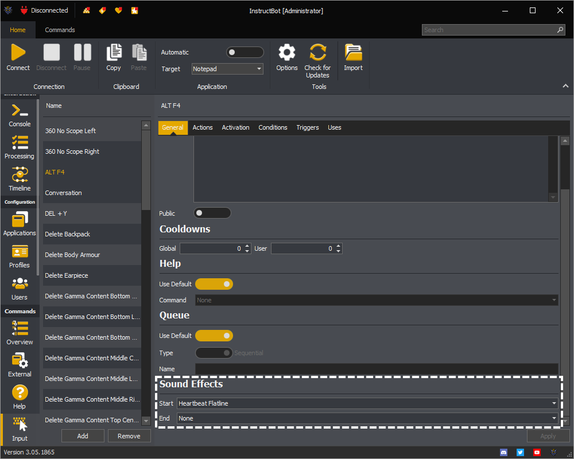Switch to the Triggers tab
574x459 pixels.
point(308,127)
